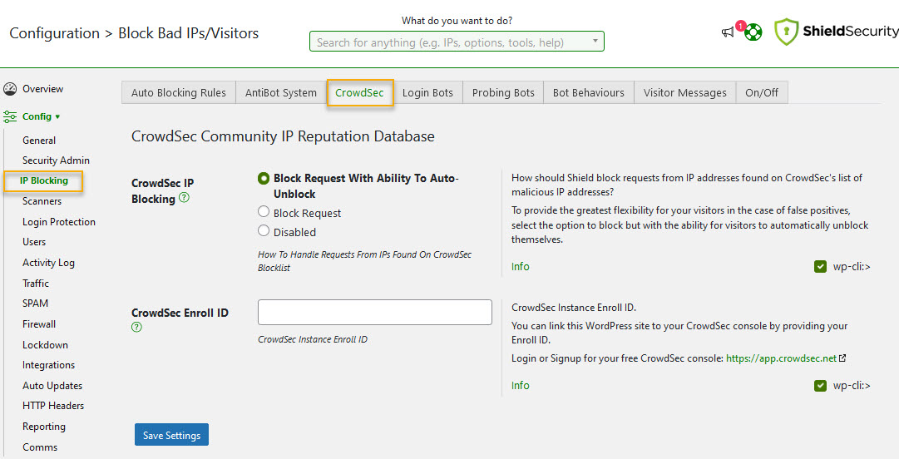This screenshot has height=459, width=899.
Task: Collapse the Config menu arrow
Action: pos(57,117)
